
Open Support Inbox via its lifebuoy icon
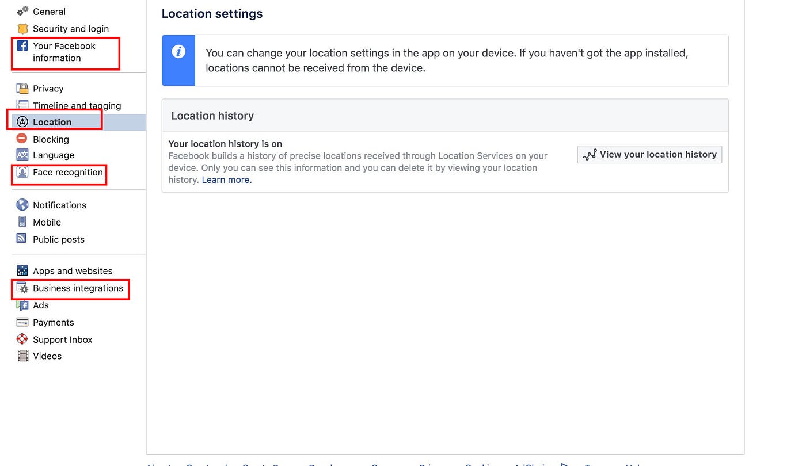[x=21, y=339]
